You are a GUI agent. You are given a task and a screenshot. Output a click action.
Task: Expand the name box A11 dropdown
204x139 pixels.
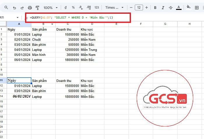[17, 18]
